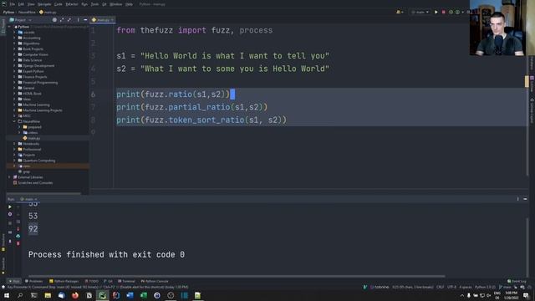Viewport: 535px width, 301px height.
Task: Click PyCharm icon in the taskbar
Action: 102,295
